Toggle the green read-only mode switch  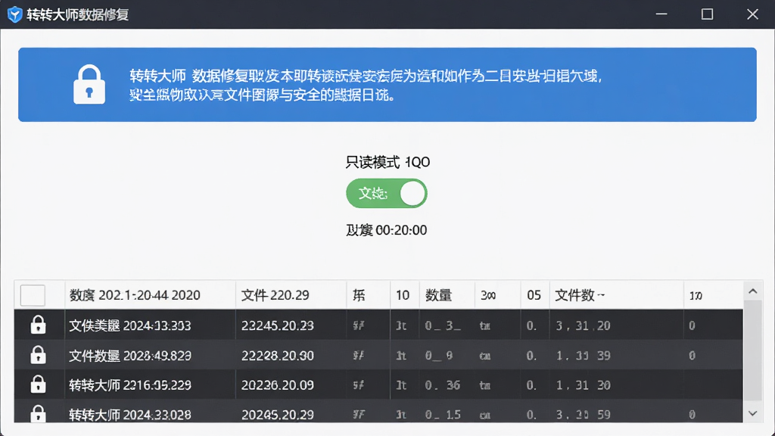pyautogui.click(x=387, y=193)
